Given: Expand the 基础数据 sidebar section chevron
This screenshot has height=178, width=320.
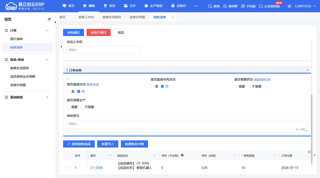Looking at the screenshot, I should pyautogui.click(x=47, y=97).
